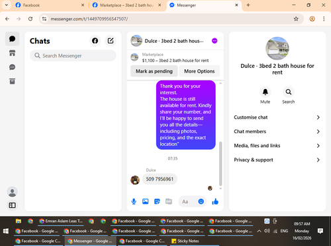The width and height of the screenshot is (331, 246).
Task: Open Chrome three-dot menu
Action: pyautogui.click(x=324, y=19)
